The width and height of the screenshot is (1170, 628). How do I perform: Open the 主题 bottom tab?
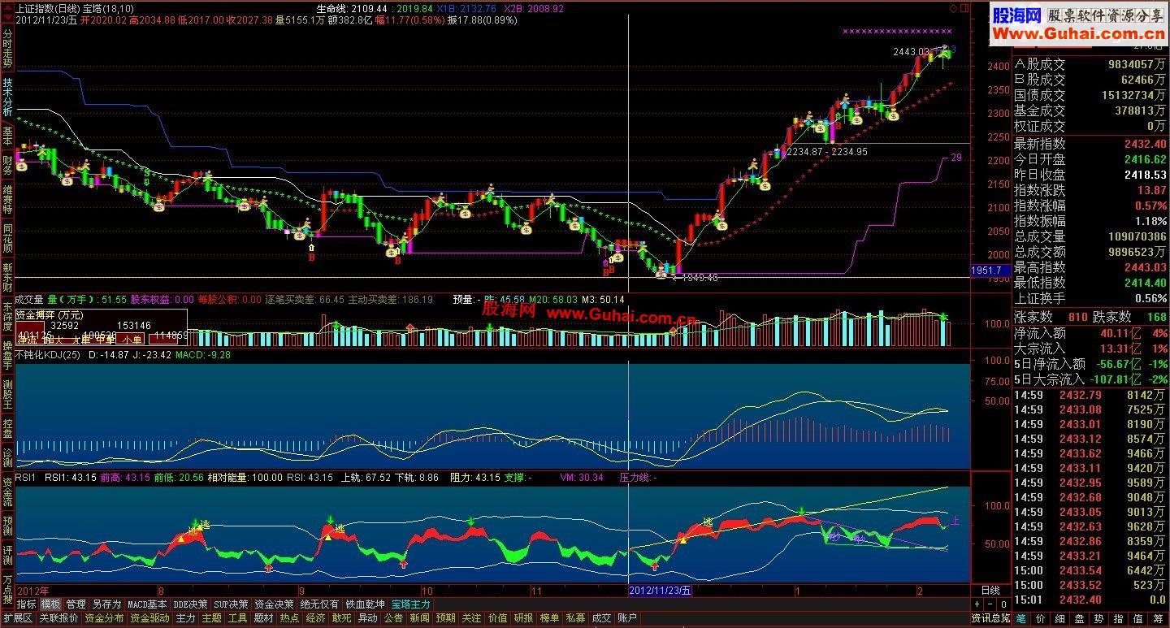coord(211,618)
